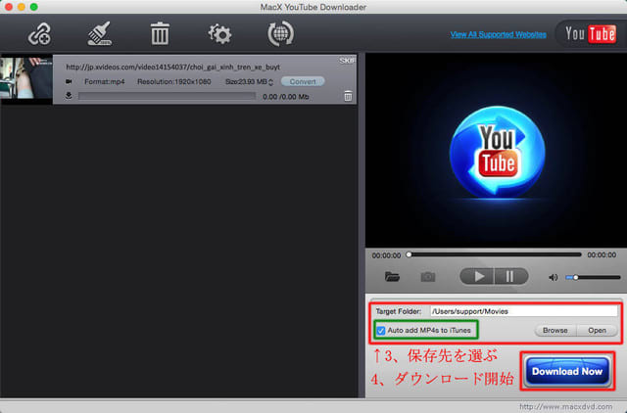Click the toolbar trash Delete icon
This screenshot has height=413, width=627.
160,33
